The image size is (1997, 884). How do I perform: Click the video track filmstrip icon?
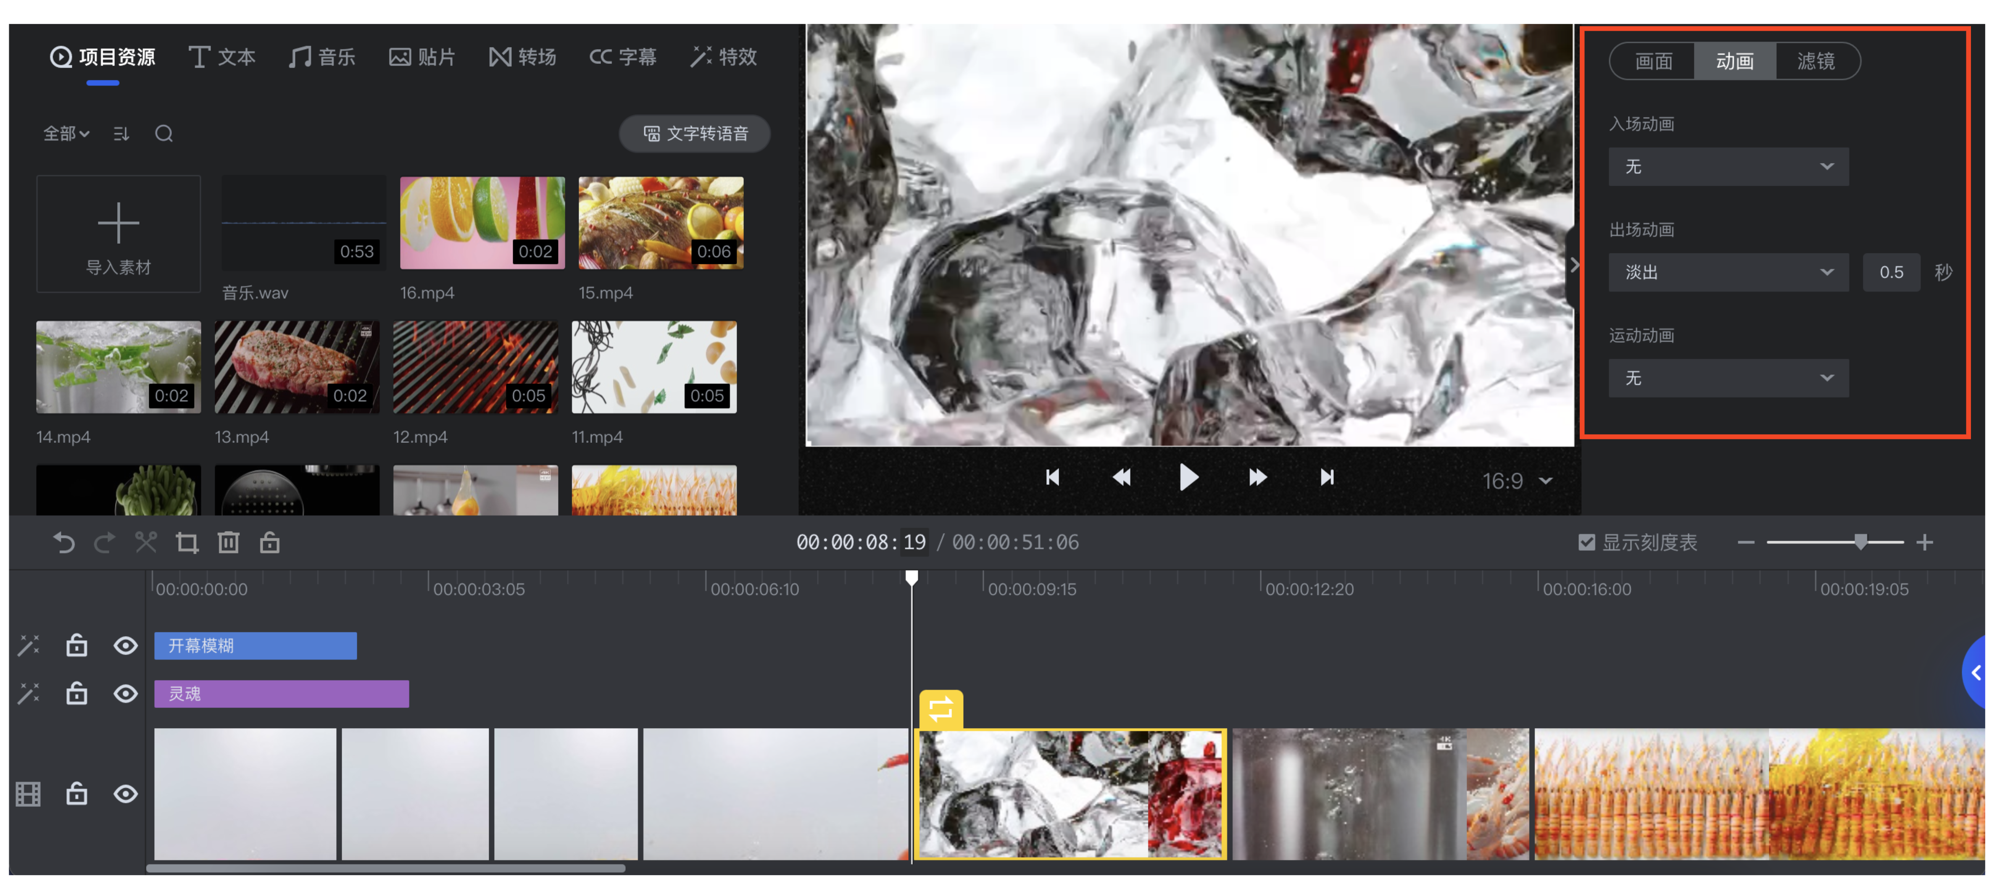pyautogui.click(x=28, y=794)
